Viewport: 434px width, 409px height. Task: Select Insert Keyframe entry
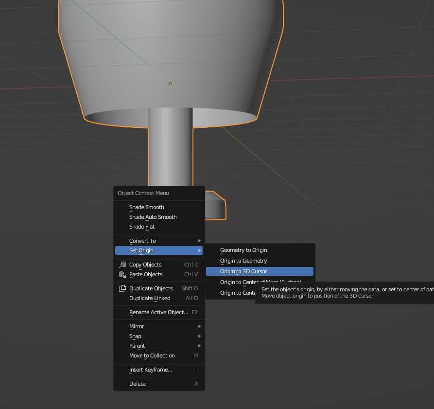(159, 370)
